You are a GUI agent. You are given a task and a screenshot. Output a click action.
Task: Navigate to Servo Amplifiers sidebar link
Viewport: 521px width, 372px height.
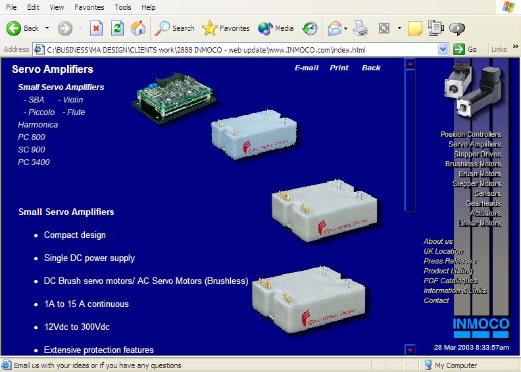point(475,145)
